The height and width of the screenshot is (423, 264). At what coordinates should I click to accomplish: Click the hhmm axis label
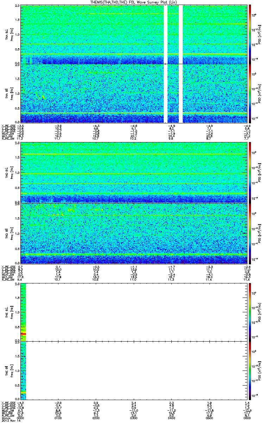tap(5, 418)
